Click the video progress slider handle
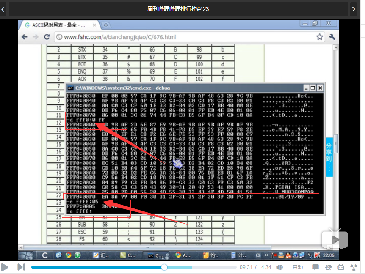Viewport: 365px width, 274px height. (x=164, y=267)
